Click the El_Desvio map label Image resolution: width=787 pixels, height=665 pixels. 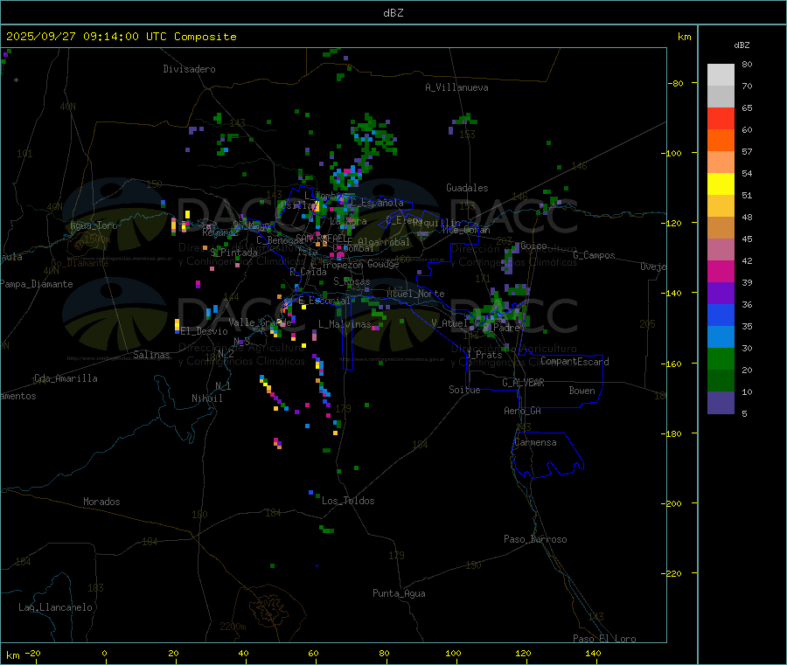(x=205, y=331)
